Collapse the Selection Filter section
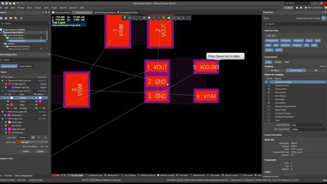The height and width of the screenshot is (184, 327). (264, 31)
